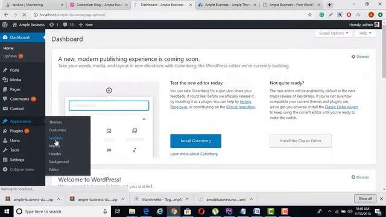386x217 pixels.
Task: Open the comments bubble showing 11
Action: [x=68, y=25]
